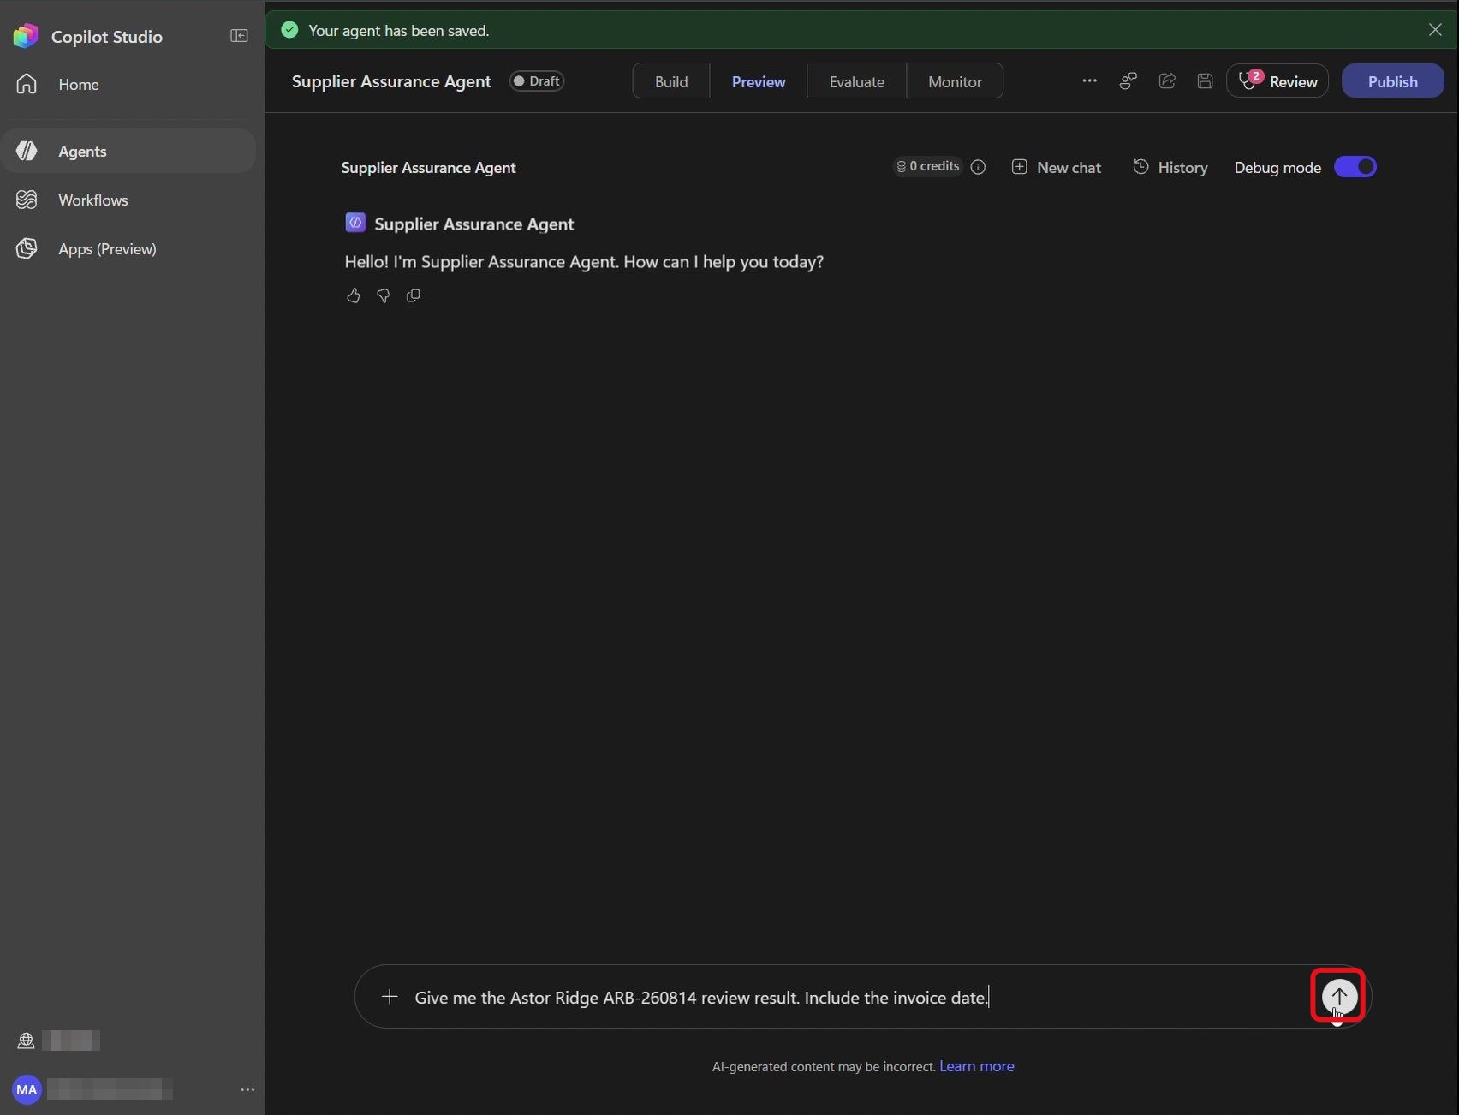Follow the Learn more link
Viewport: 1459px width, 1115px height.
[x=977, y=1066]
